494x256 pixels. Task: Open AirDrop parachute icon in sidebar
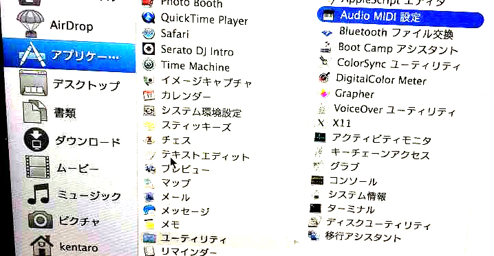pyautogui.click(x=30, y=23)
